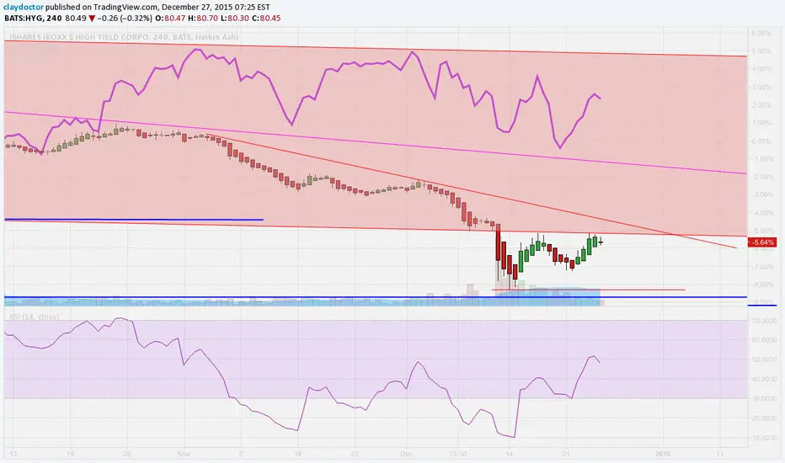Click the Dec label on date axis
The width and height of the screenshot is (785, 463).
[x=407, y=454]
